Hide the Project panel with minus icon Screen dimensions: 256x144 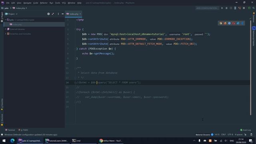click(x=62, y=14)
